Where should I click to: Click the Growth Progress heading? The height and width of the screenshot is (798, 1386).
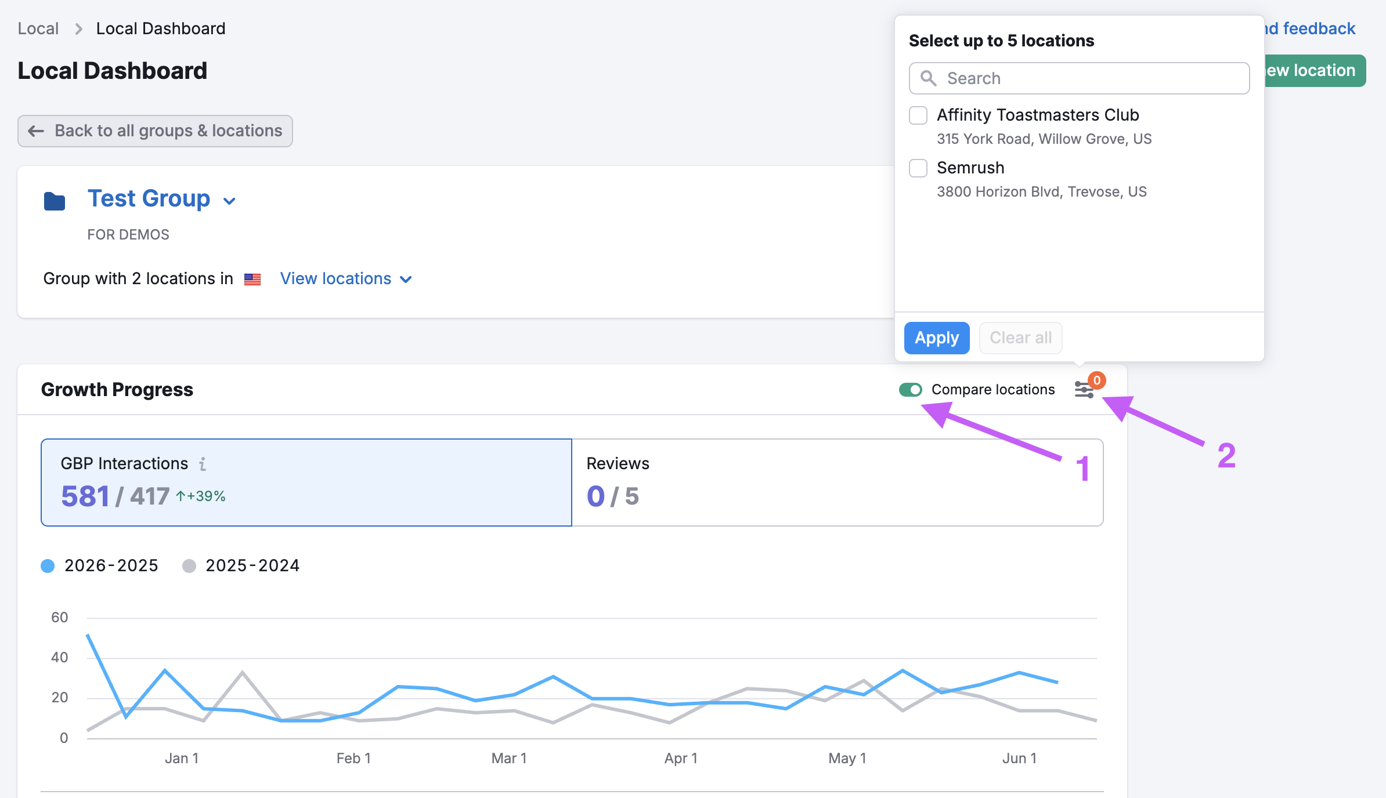tap(117, 390)
